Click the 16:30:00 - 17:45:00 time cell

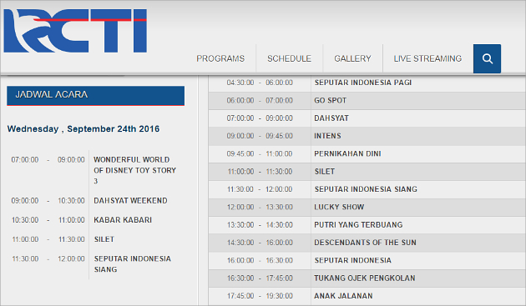point(260,278)
